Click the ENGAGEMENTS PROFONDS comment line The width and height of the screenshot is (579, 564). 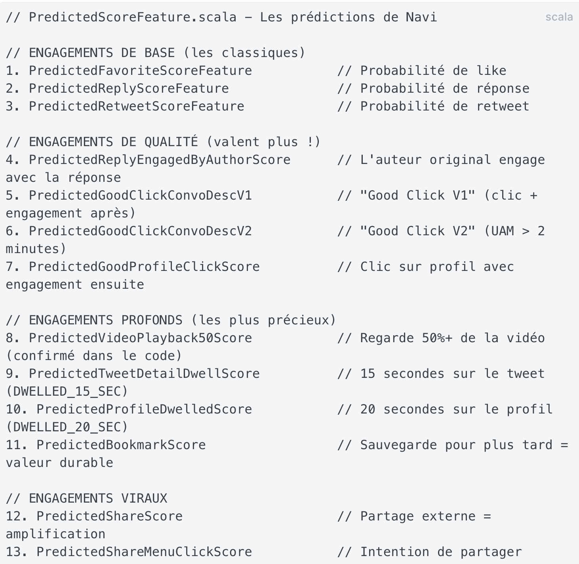click(x=171, y=320)
